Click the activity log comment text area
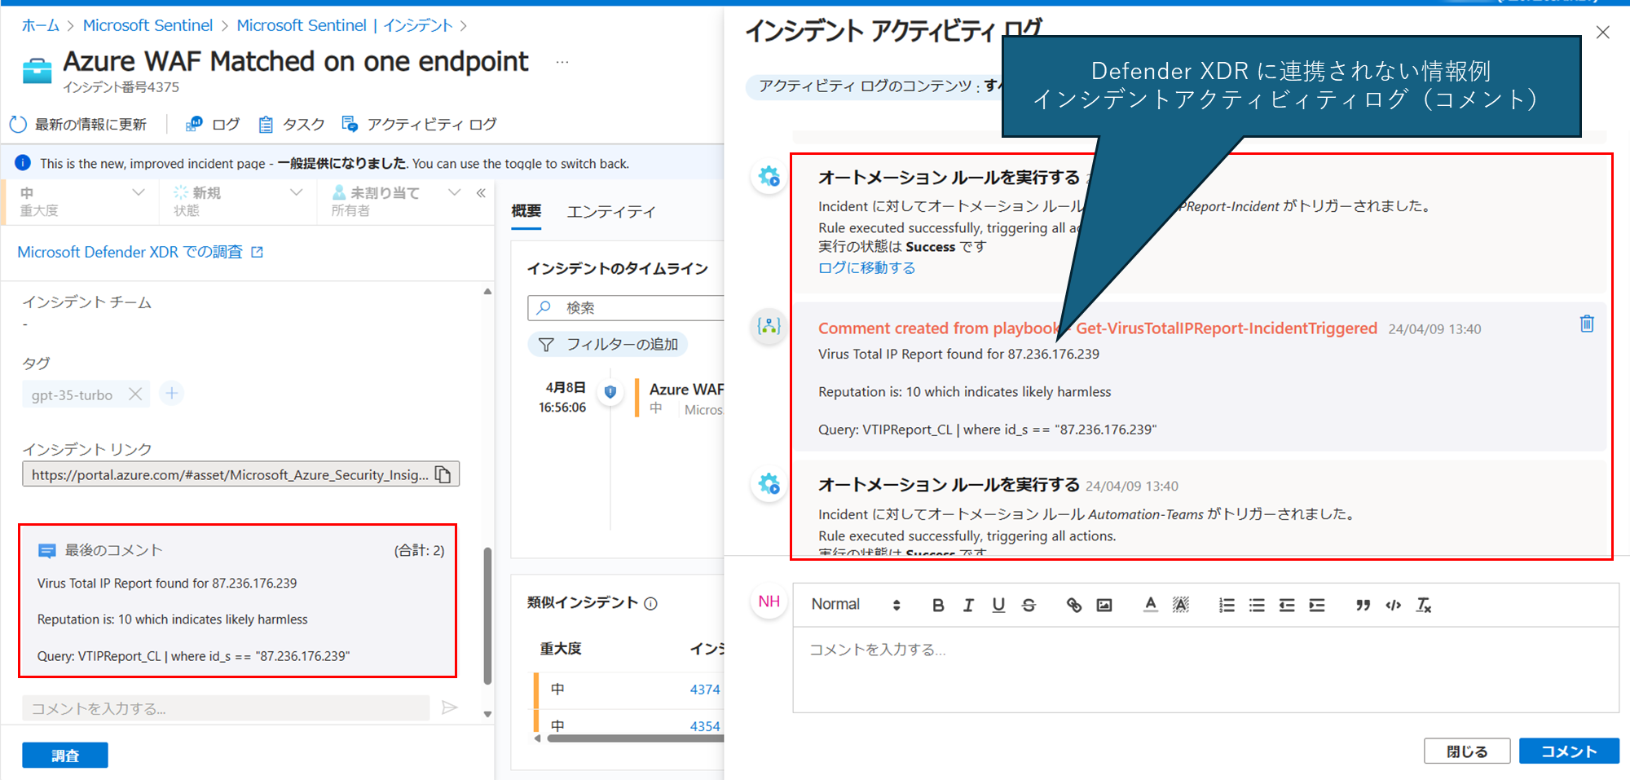Screen dimensions: 1630x780 click(x=1205, y=670)
